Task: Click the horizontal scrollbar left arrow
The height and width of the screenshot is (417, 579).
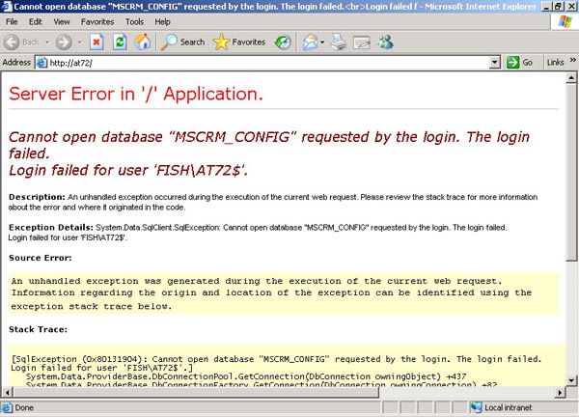Action: click(x=7, y=392)
